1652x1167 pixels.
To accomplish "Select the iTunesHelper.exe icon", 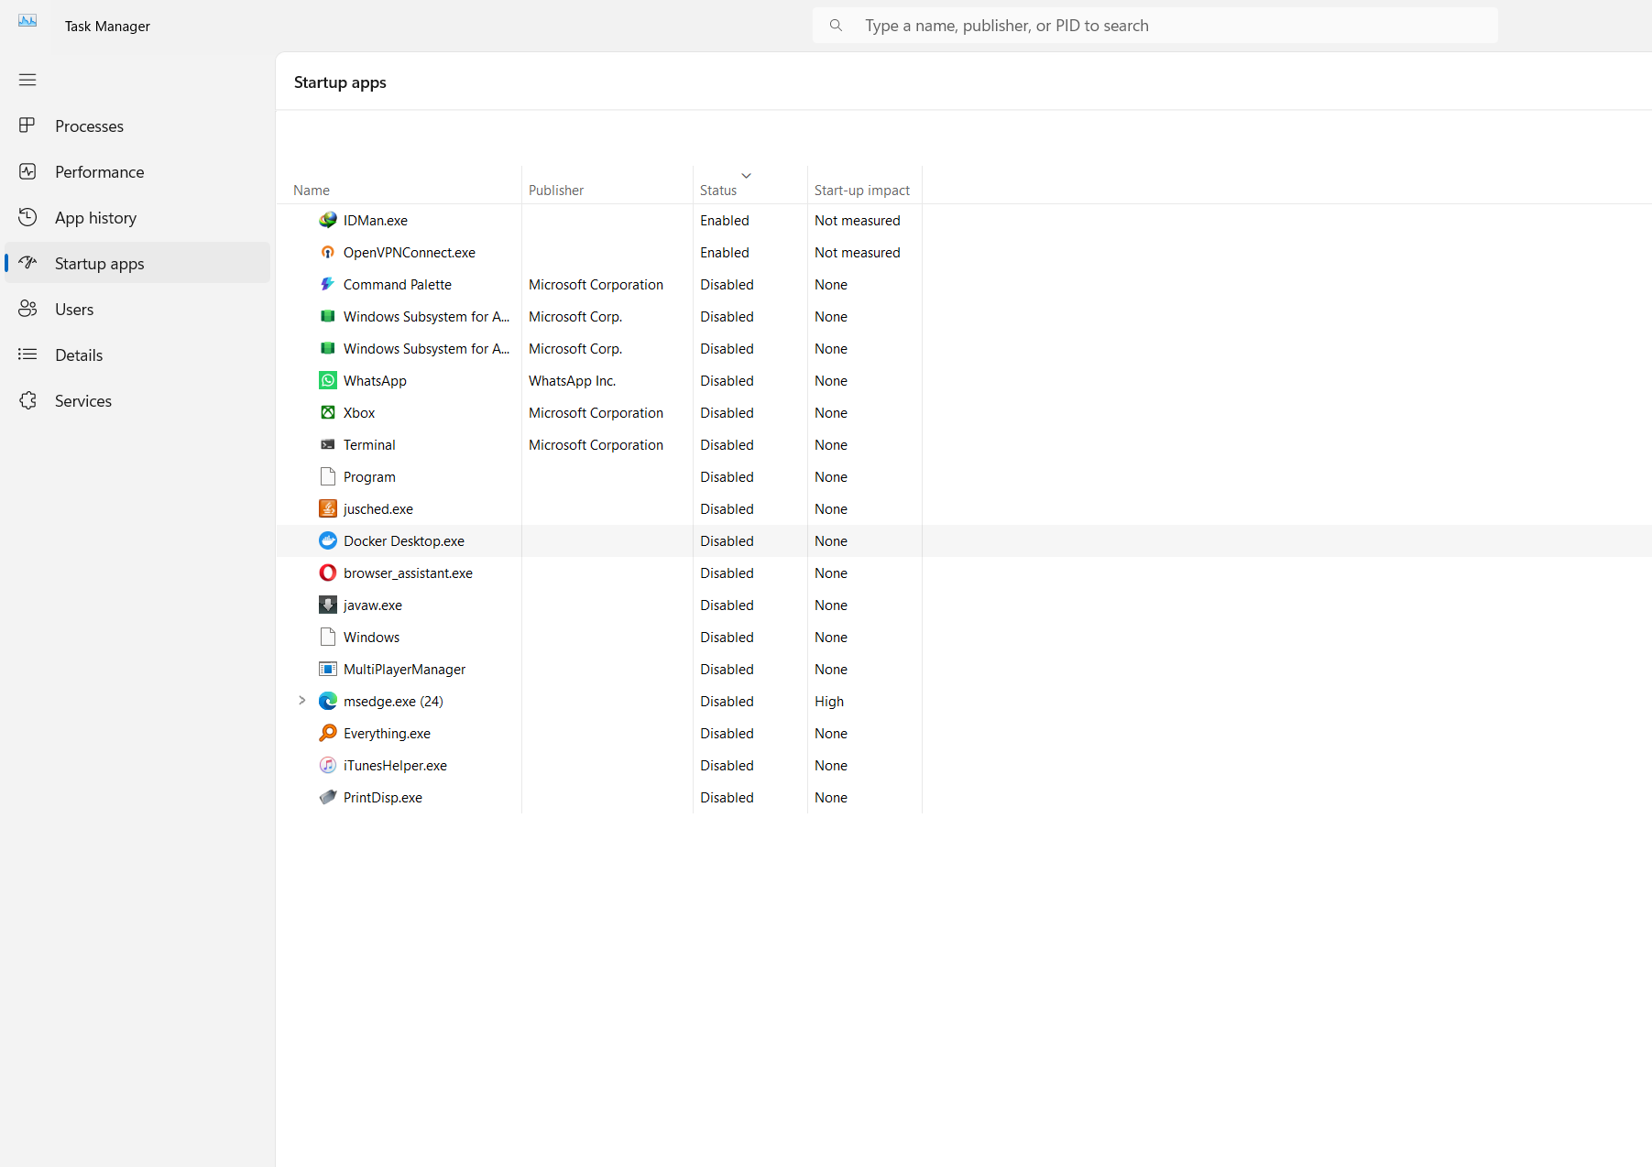I will pos(328,765).
